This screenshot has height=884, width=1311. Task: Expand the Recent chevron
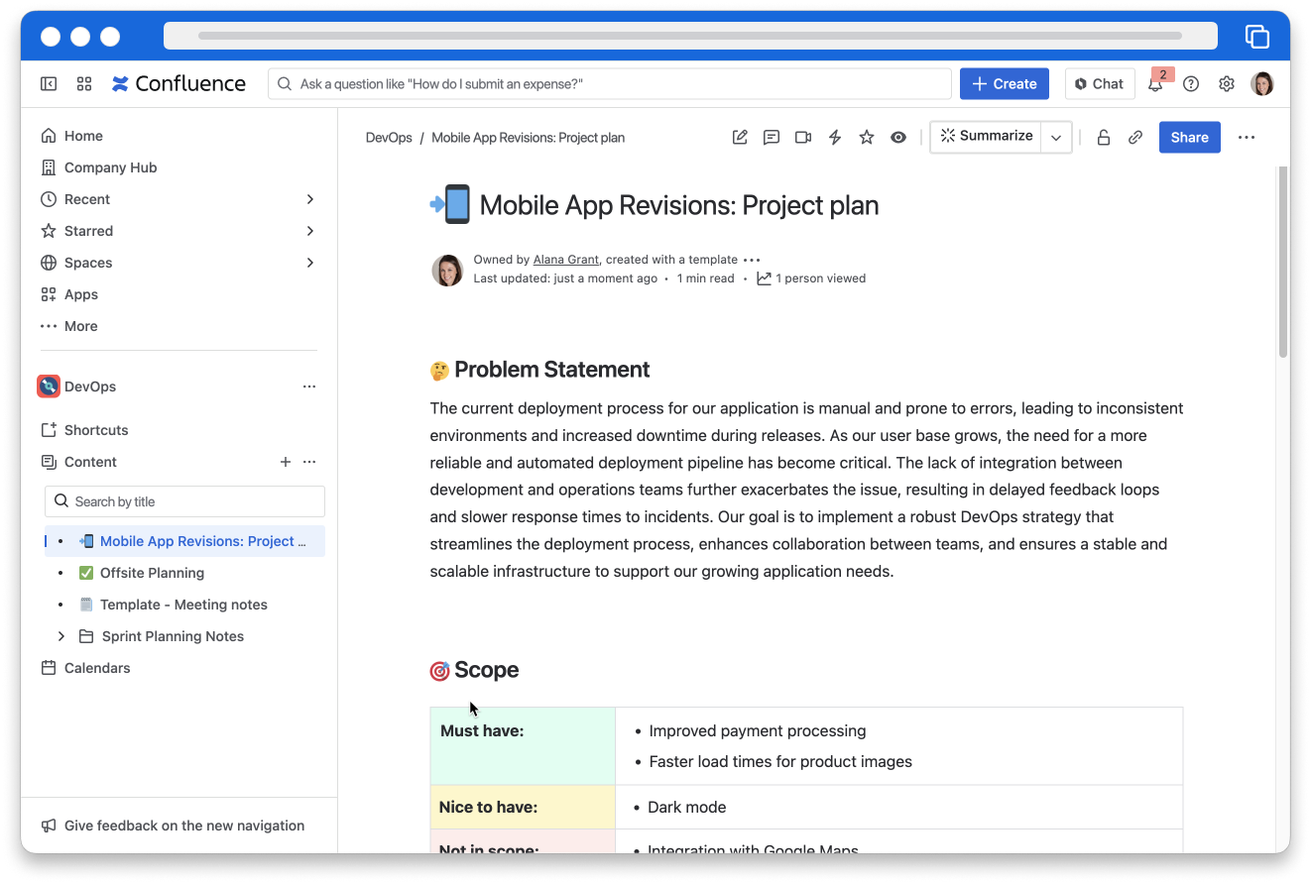[x=310, y=199]
